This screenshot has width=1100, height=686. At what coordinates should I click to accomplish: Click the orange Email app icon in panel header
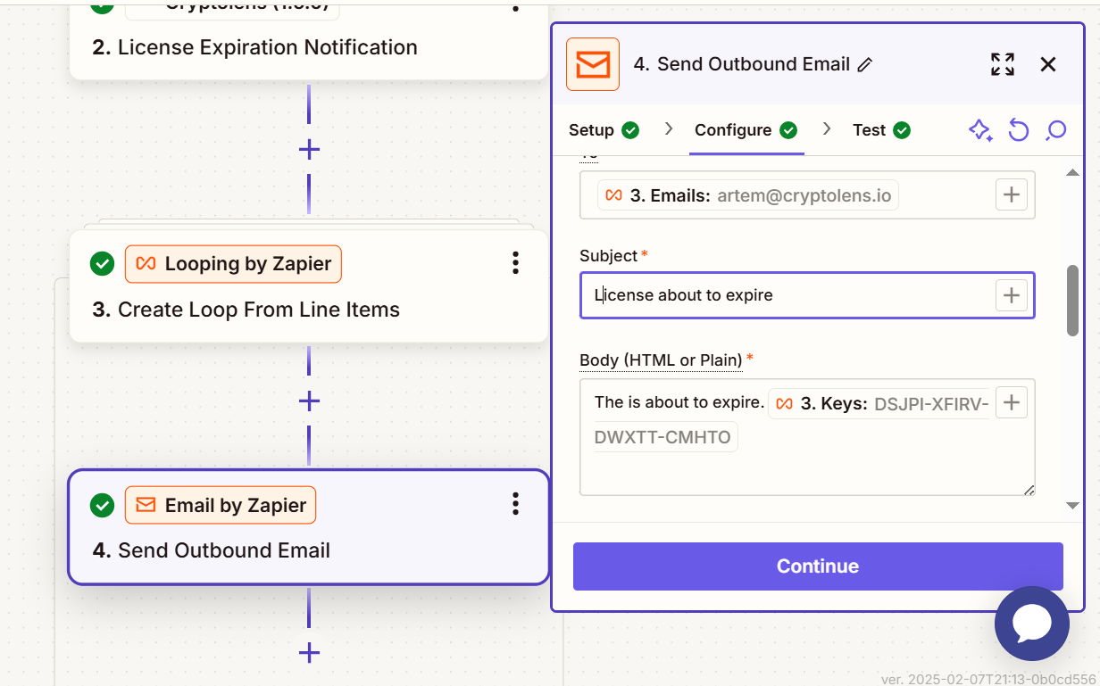pyautogui.click(x=593, y=64)
